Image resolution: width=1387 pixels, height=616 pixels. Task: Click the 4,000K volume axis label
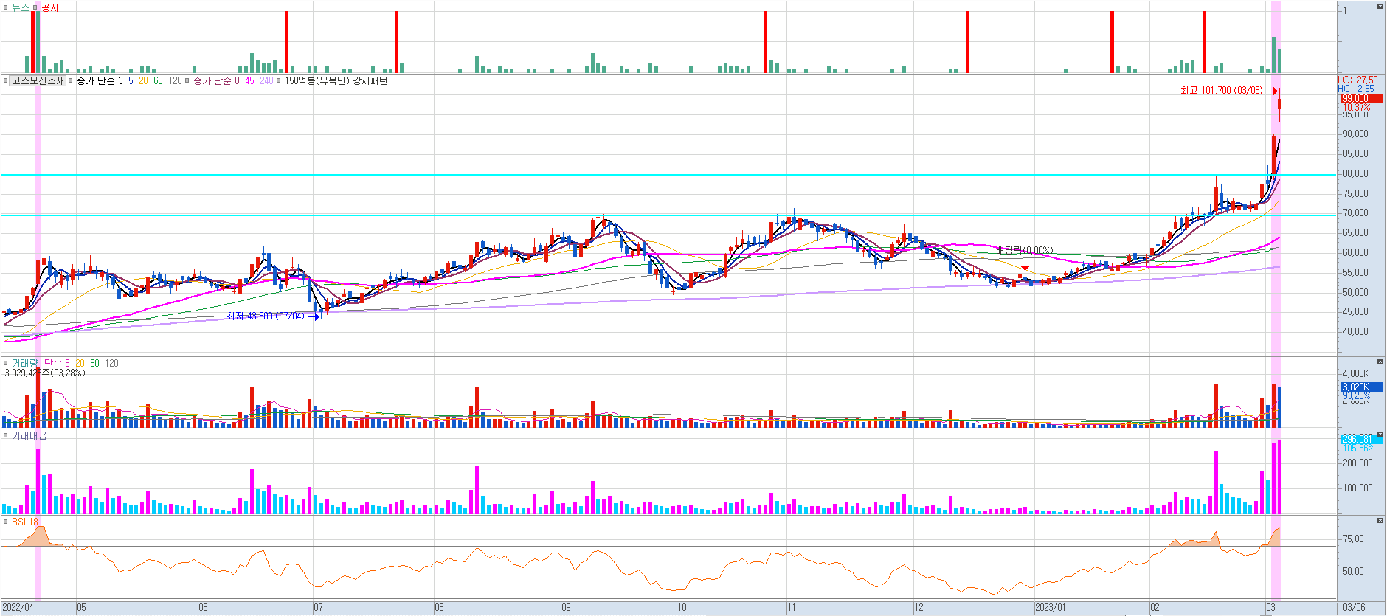1356,373
